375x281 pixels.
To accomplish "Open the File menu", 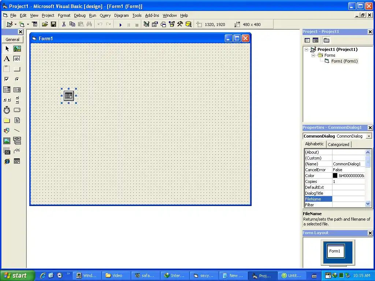I will coord(13,15).
